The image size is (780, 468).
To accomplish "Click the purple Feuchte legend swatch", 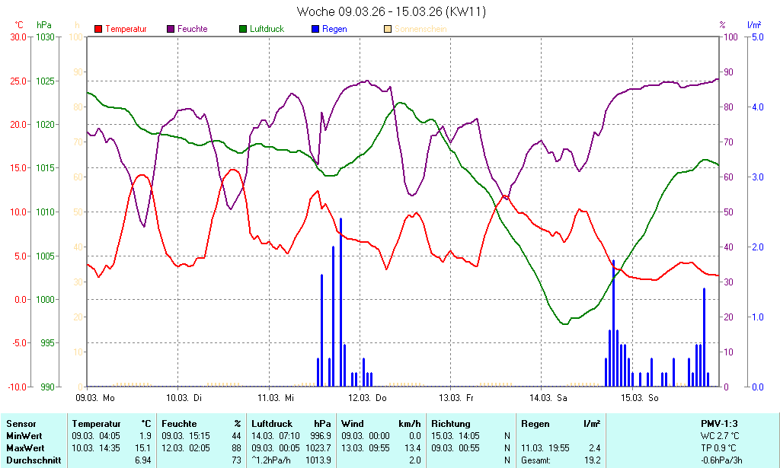I will 171,29.
